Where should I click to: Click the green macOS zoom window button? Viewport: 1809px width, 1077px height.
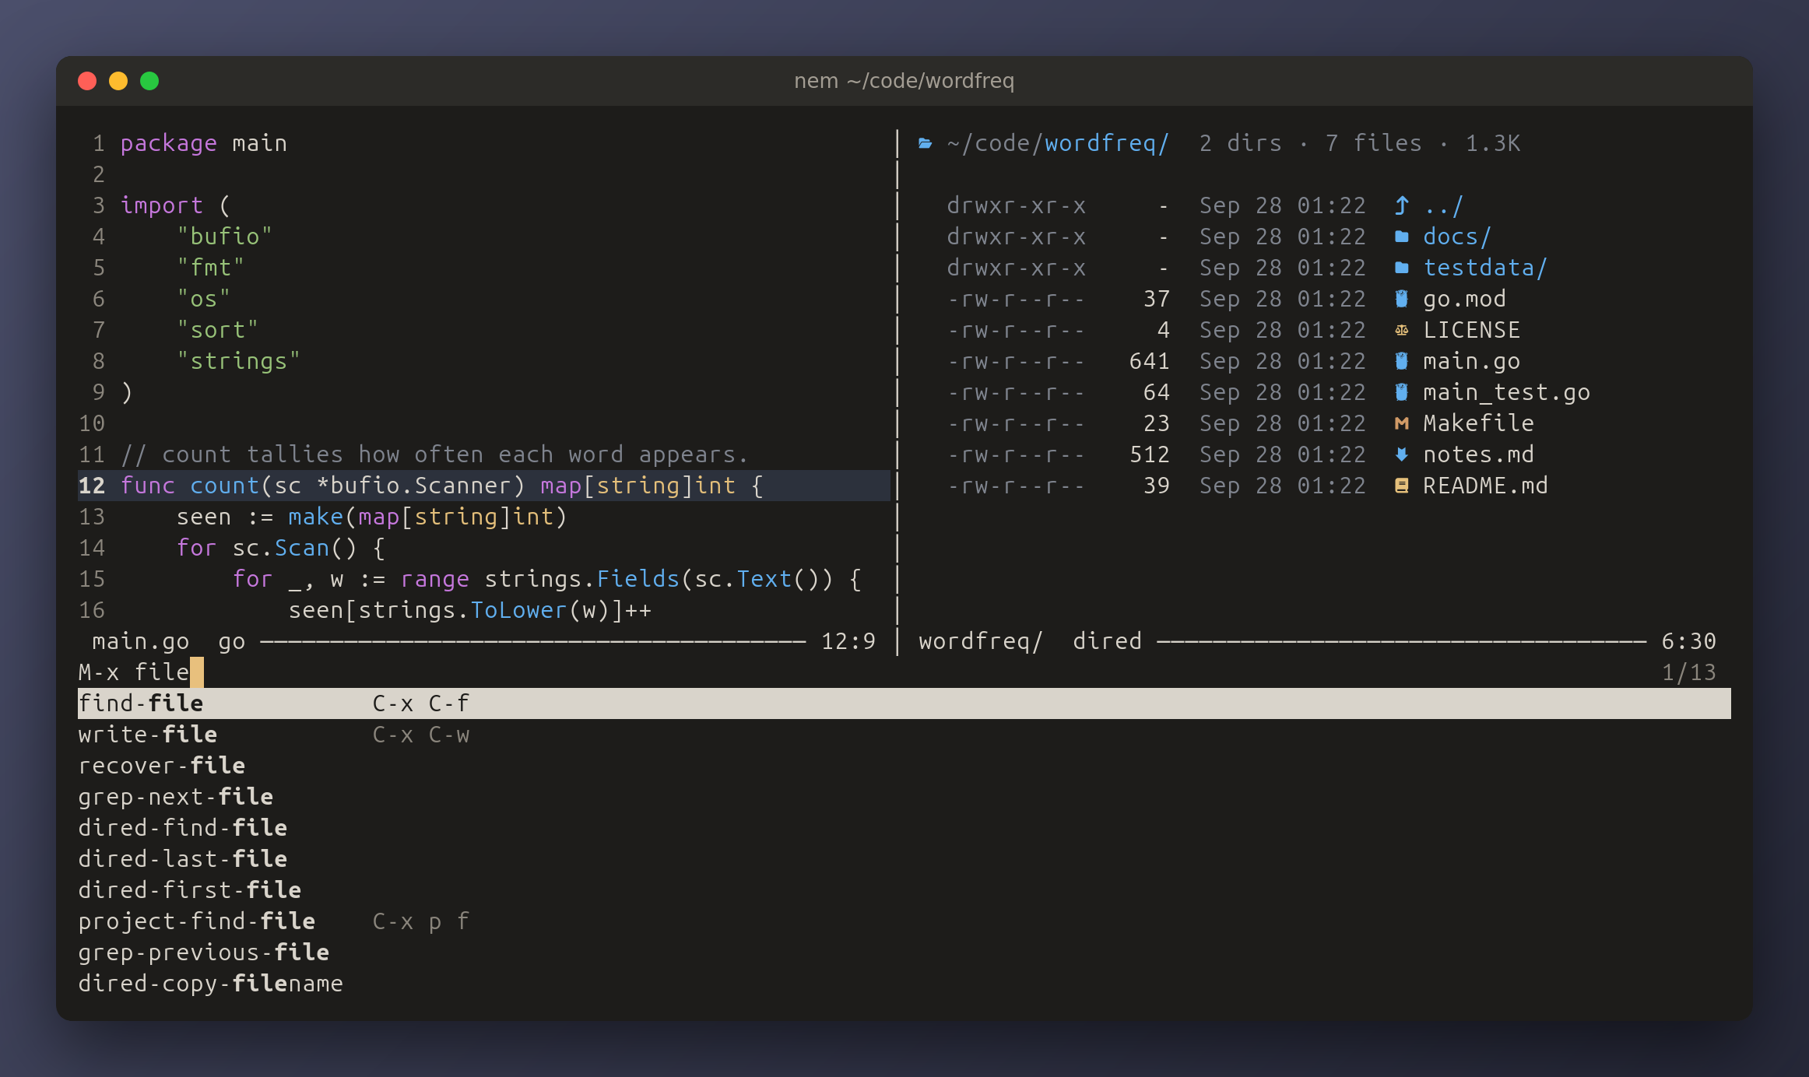tap(149, 81)
